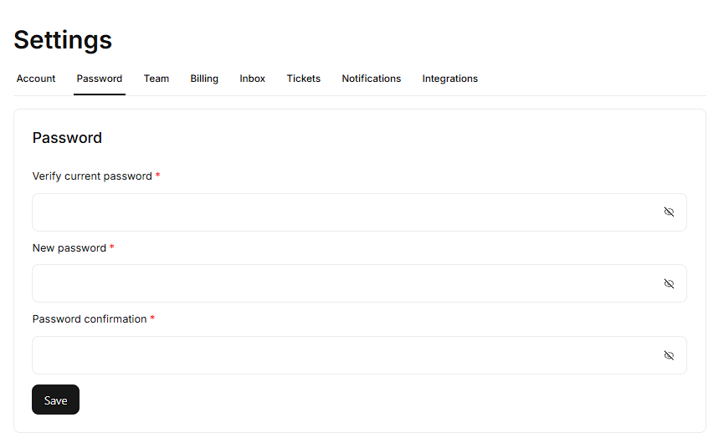Toggle visibility of the New password field
The image size is (719, 443).
(669, 283)
